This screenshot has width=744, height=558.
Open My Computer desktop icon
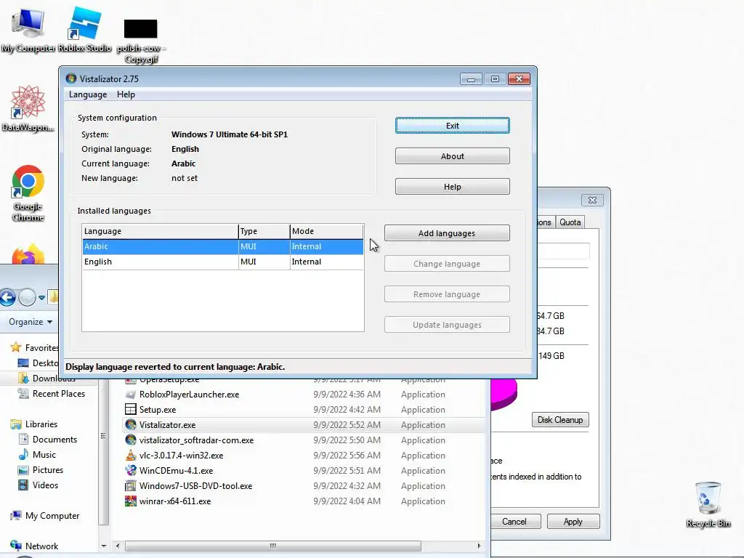tap(28, 29)
